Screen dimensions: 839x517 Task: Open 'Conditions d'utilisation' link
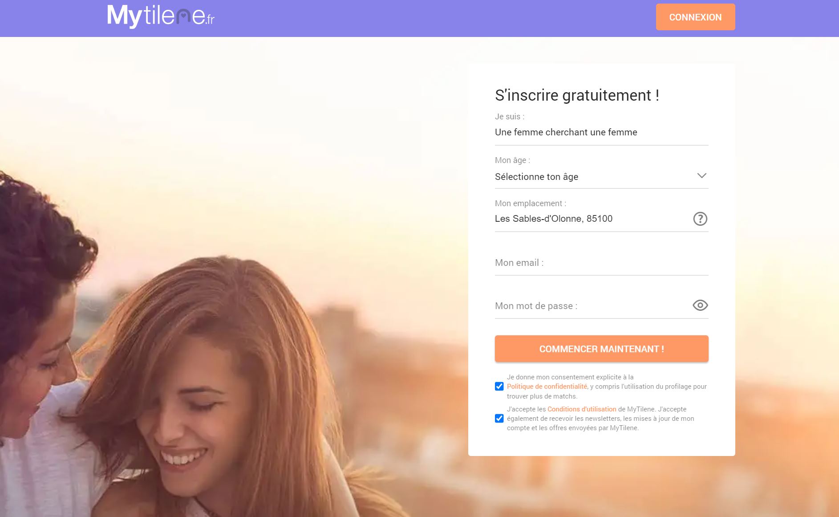tap(582, 409)
